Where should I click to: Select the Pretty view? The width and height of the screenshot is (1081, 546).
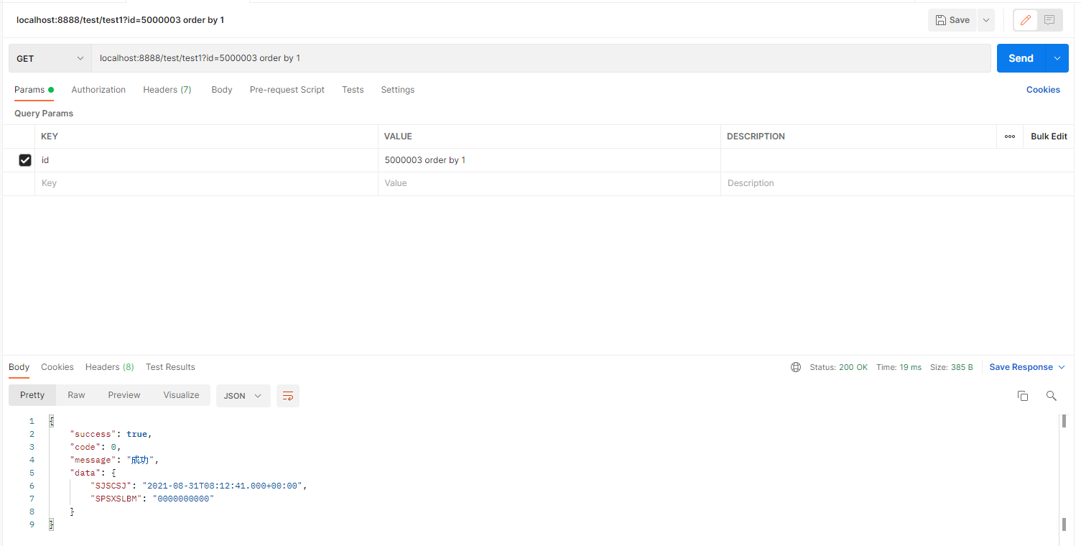pyautogui.click(x=32, y=395)
